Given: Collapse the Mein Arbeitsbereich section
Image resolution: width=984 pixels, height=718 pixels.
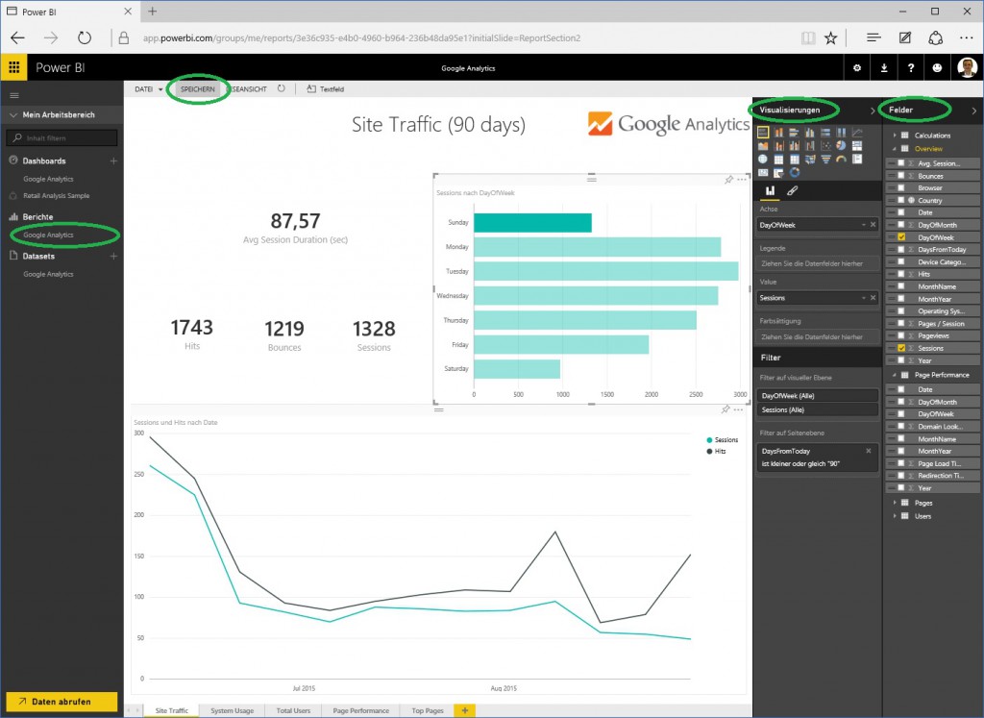Looking at the screenshot, I should click(x=12, y=115).
